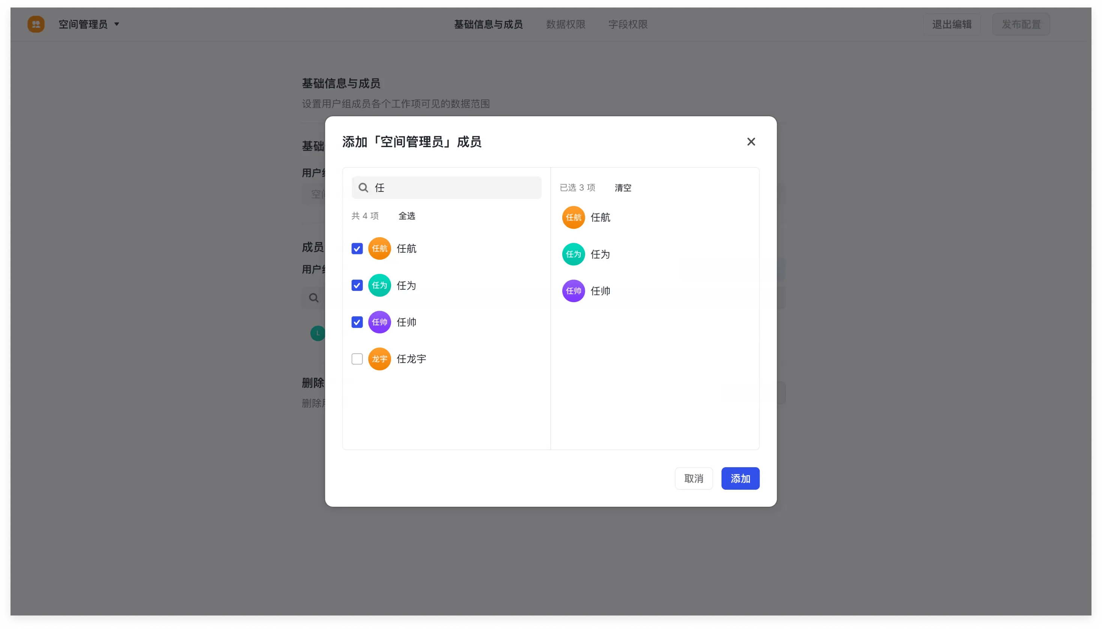Viewport: 1102px width, 629px height.
Task: Click background member search magnifier icon
Action: click(x=314, y=298)
